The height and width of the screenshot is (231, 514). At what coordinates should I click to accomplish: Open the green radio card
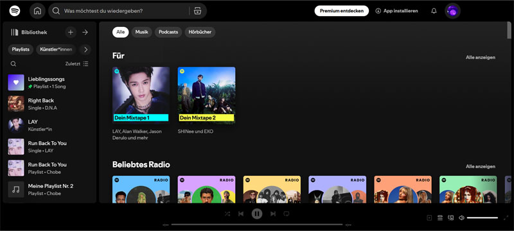pyautogui.click(x=468, y=189)
